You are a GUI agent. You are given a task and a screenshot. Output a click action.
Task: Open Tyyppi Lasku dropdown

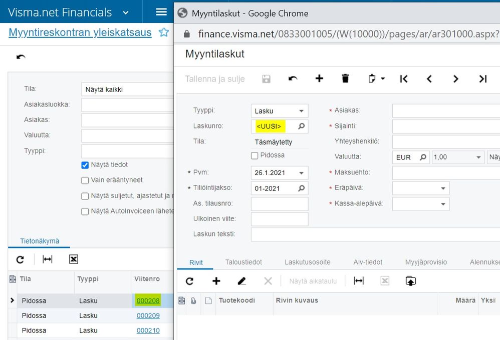point(301,111)
